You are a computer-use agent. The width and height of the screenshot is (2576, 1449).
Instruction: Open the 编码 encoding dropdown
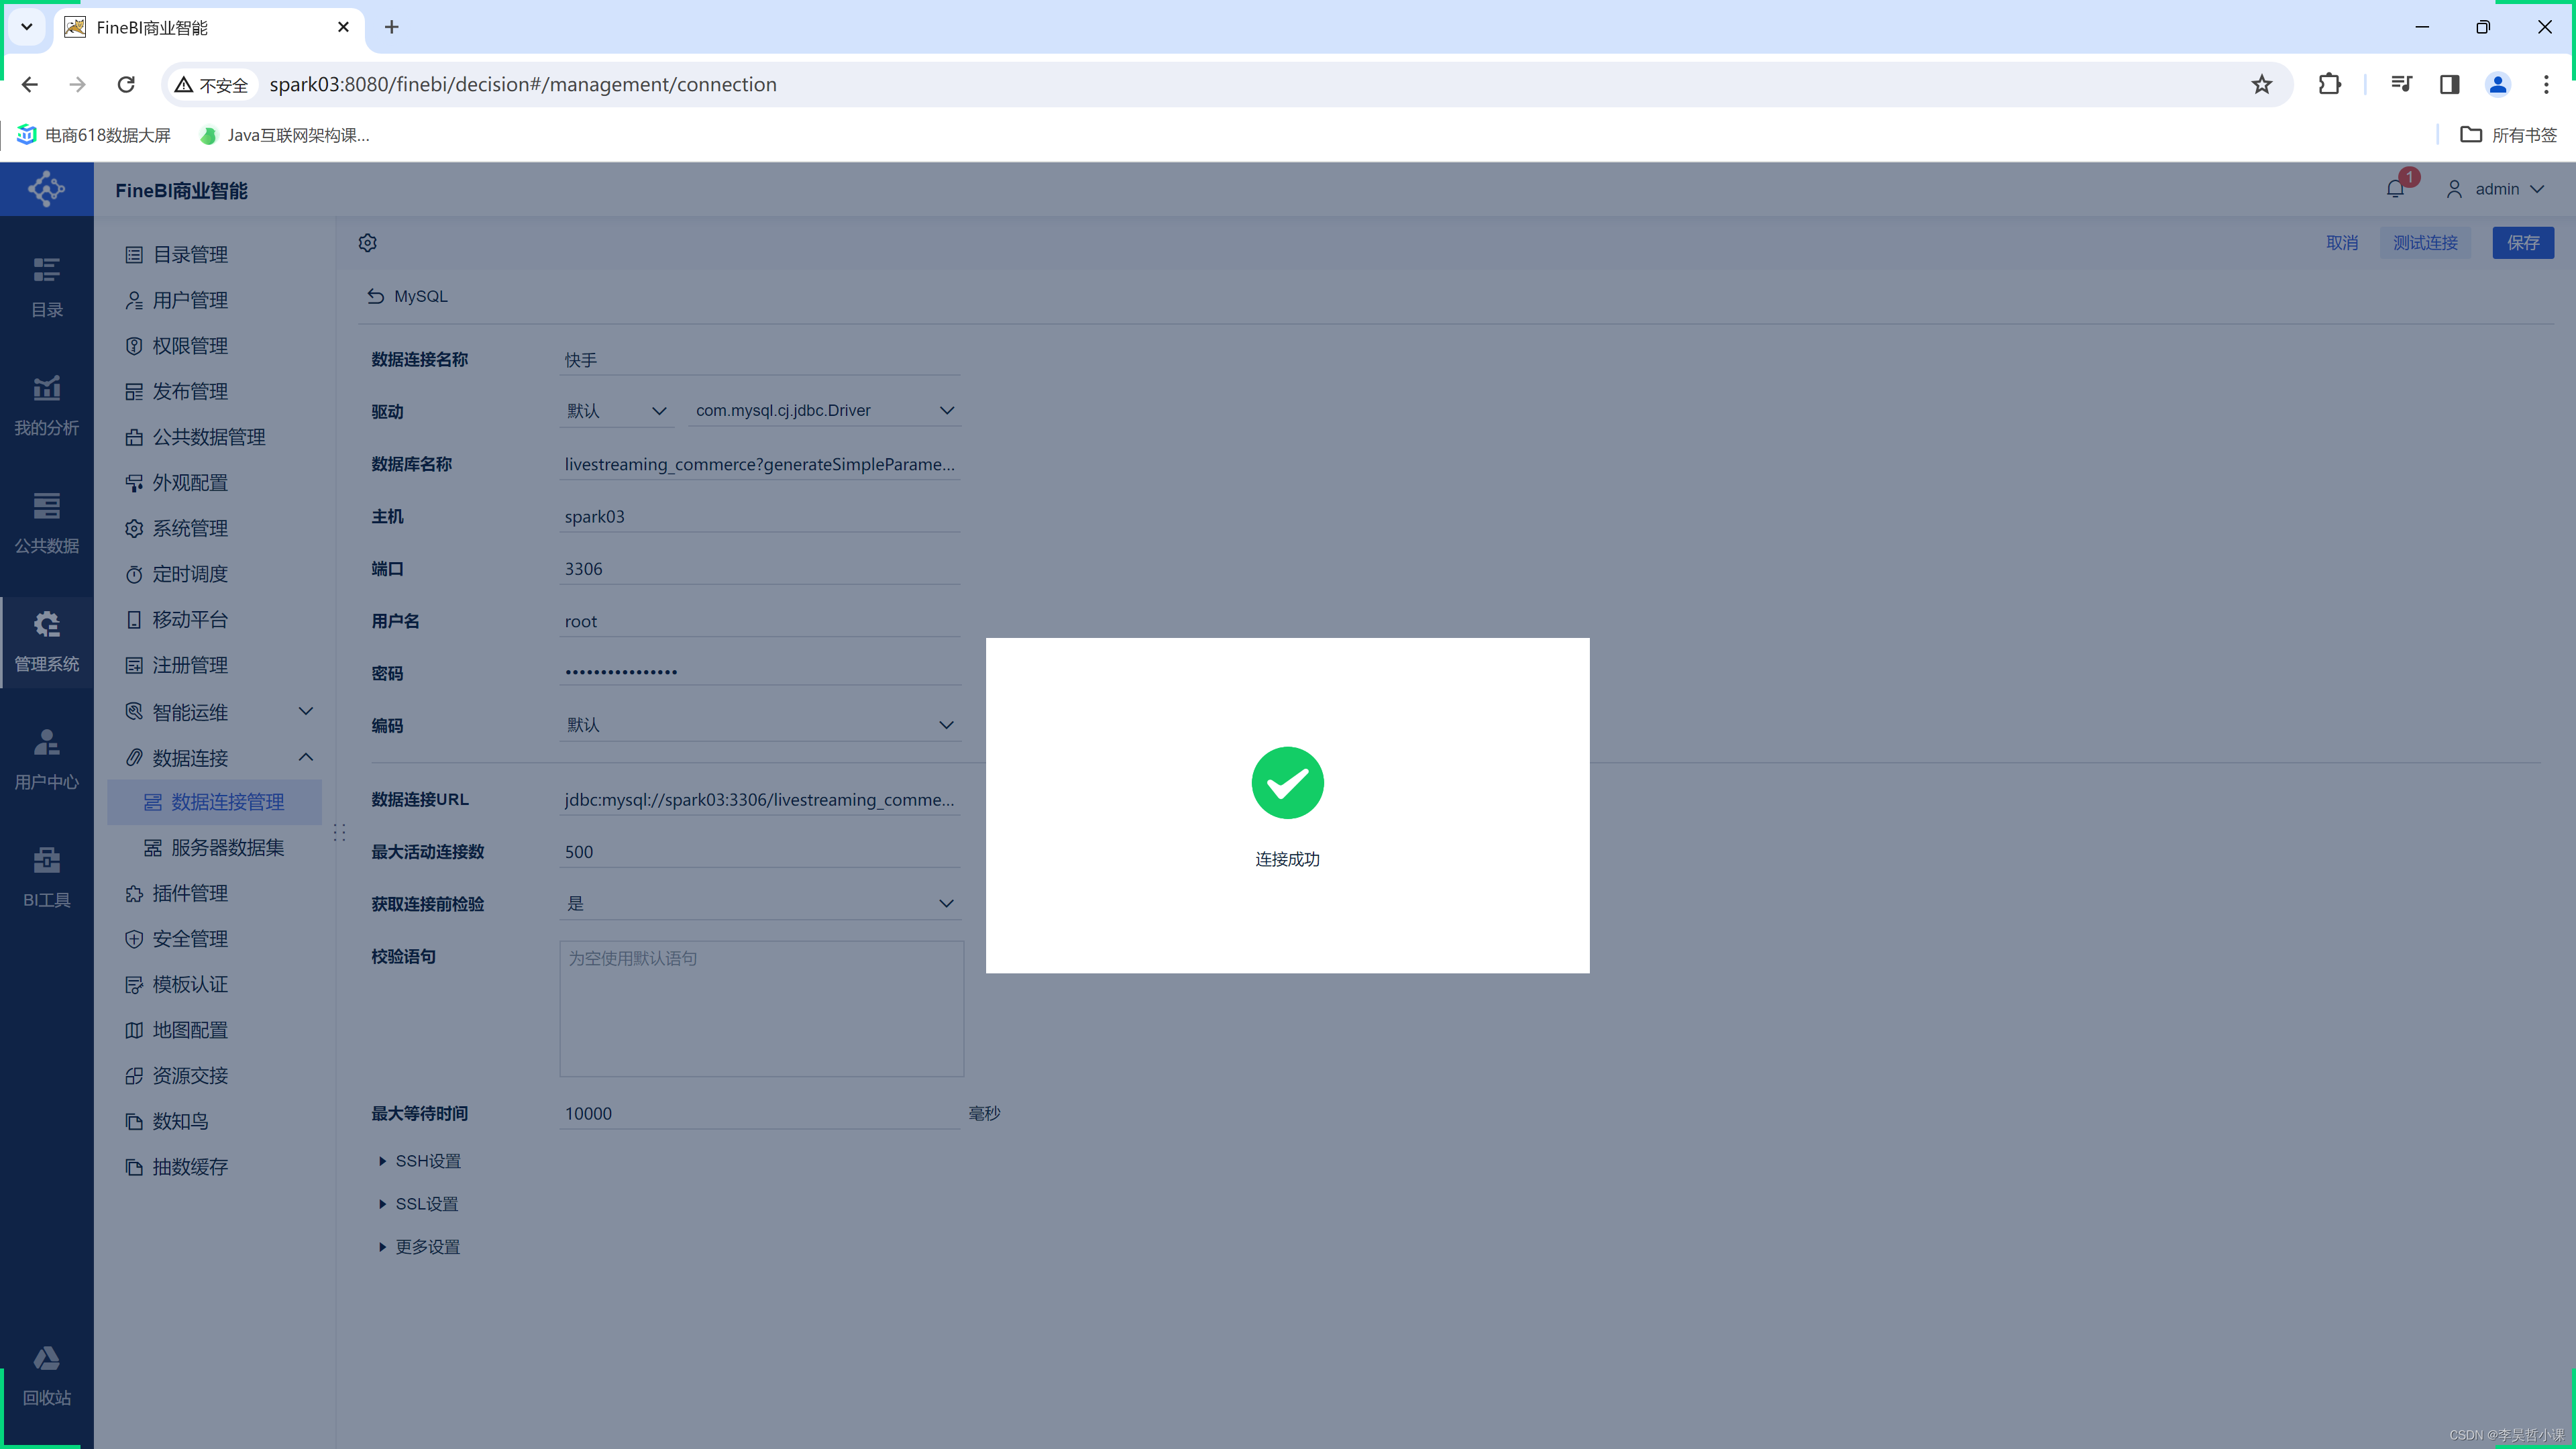[x=760, y=725]
